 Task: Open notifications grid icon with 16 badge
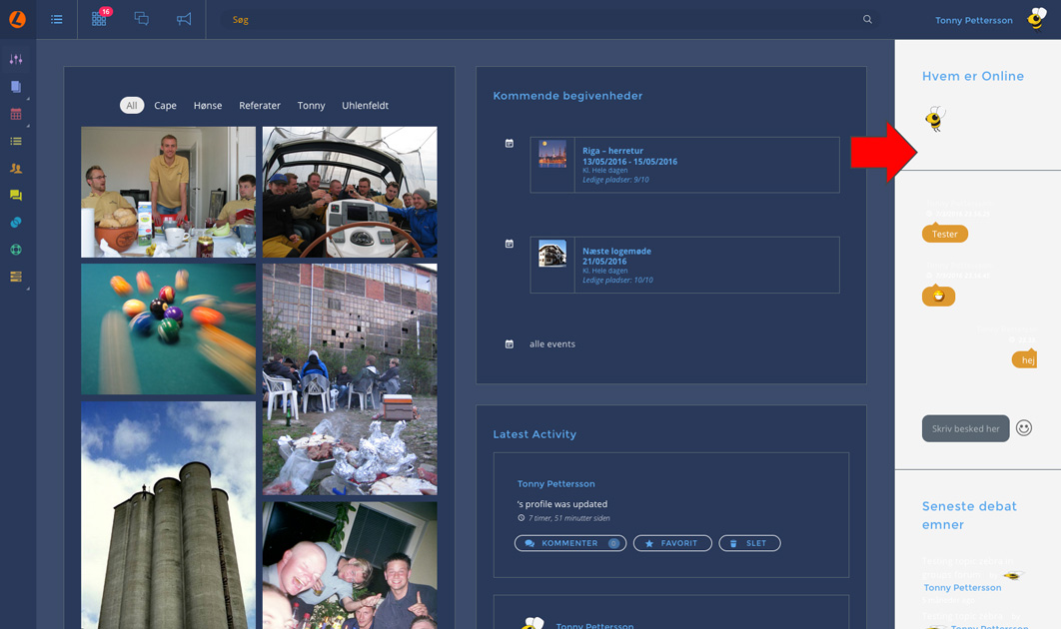tap(99, 19)
